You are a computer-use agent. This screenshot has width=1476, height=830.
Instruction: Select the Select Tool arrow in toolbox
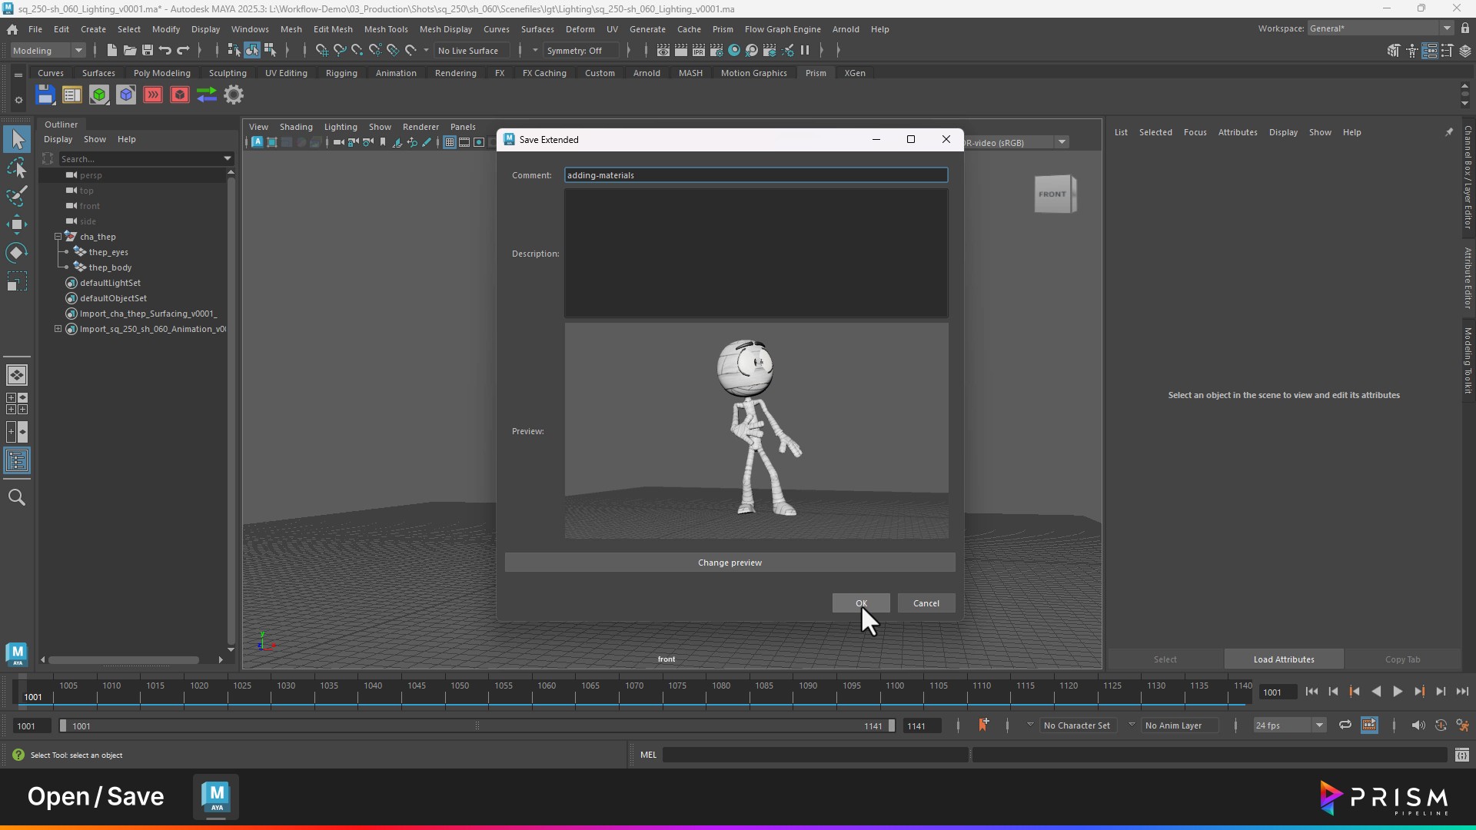(x=17, y=140)
